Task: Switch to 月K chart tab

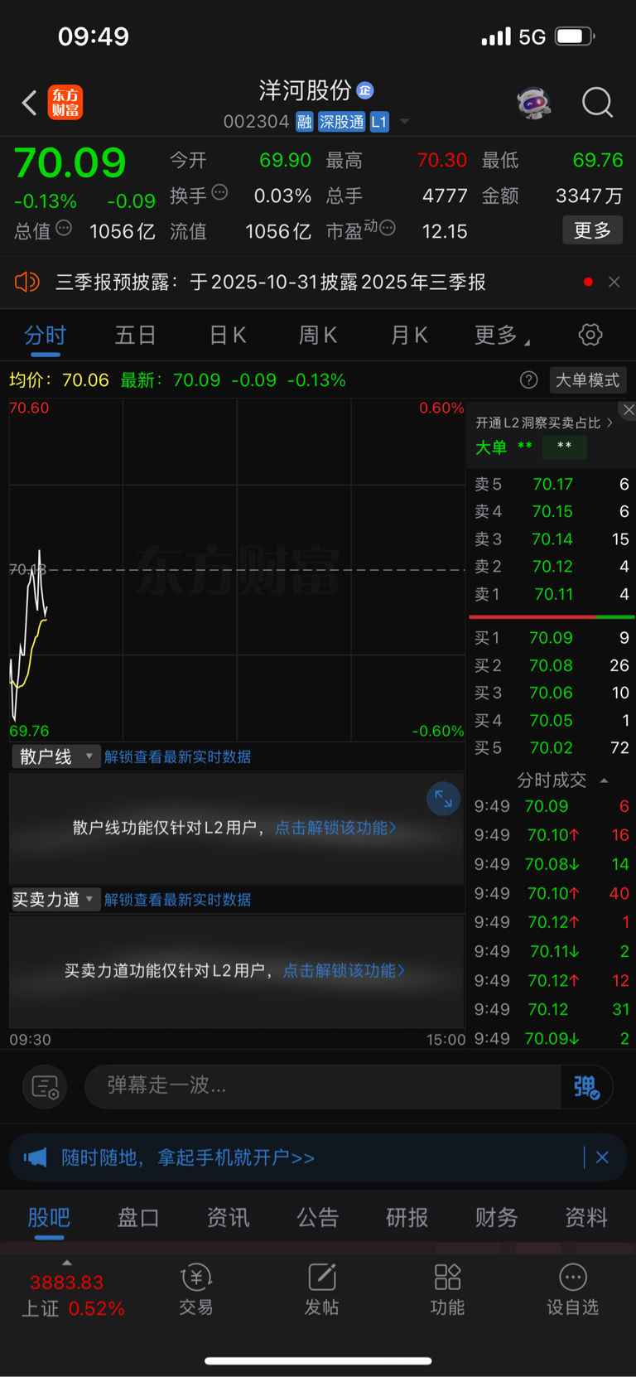Action: tap(409, 336)
